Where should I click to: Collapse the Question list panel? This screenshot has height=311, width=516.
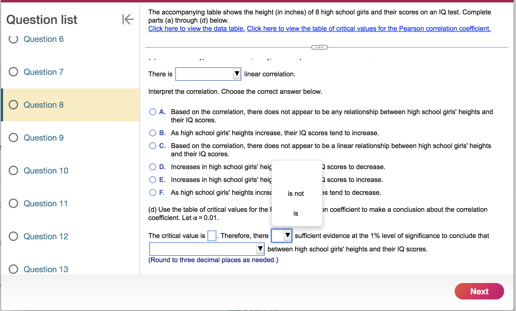tap(128, 19)
